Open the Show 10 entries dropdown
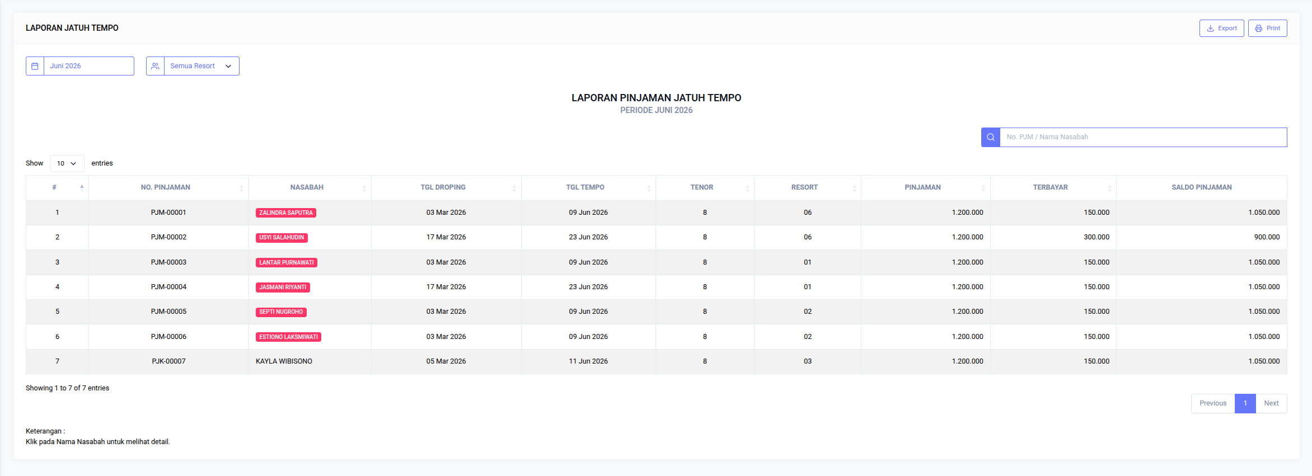The image size is (1312, 476). tap(67, 163)
